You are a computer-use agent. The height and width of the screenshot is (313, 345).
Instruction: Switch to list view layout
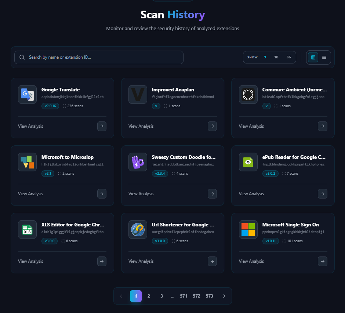coord(324,57)
